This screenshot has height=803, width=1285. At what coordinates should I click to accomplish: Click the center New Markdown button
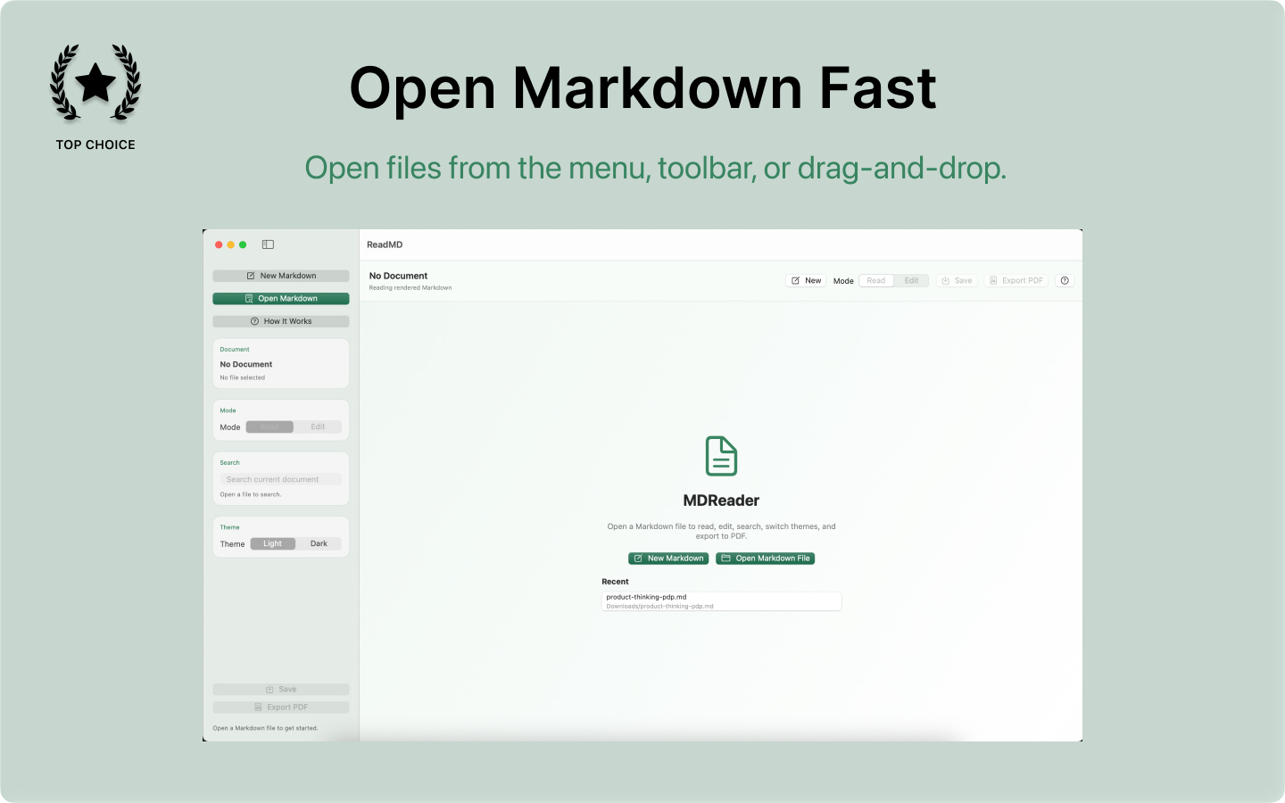(668, 559)
